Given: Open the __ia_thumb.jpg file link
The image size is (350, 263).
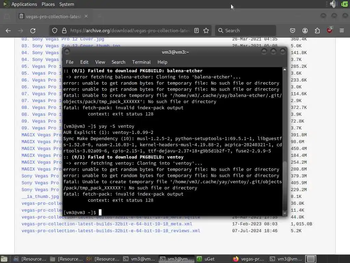Looking at the screenshot, I should tap(40, 197).
